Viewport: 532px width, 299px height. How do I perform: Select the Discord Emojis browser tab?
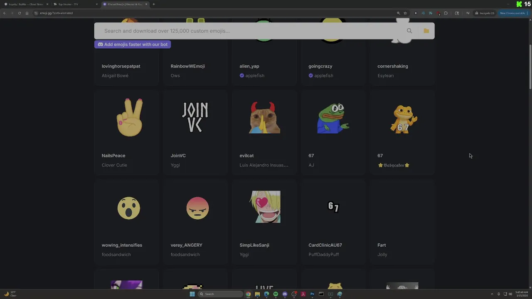tap(125, 4)
